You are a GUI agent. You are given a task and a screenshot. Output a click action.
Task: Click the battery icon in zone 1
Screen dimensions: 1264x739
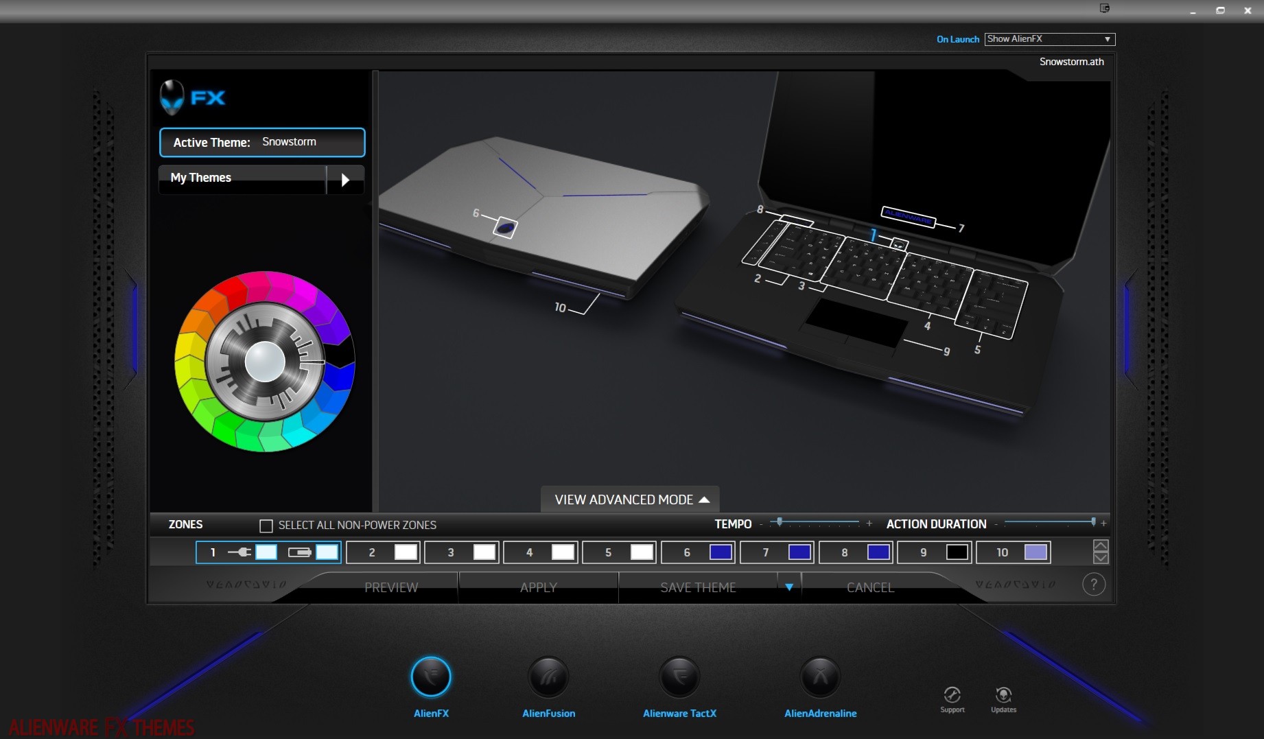[299, 552]
